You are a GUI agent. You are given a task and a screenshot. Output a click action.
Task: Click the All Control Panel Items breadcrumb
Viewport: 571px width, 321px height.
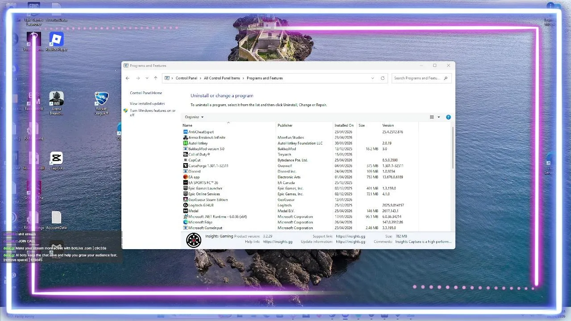click(x=222, y=78)
